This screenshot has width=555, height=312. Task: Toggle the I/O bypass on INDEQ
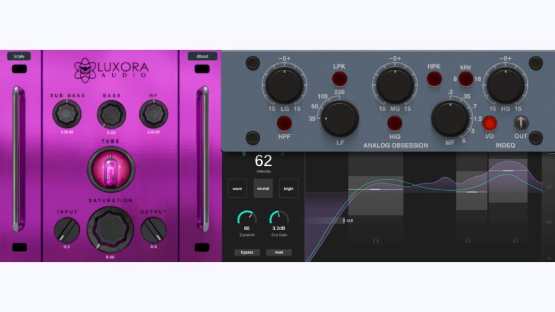click(491, 122)
